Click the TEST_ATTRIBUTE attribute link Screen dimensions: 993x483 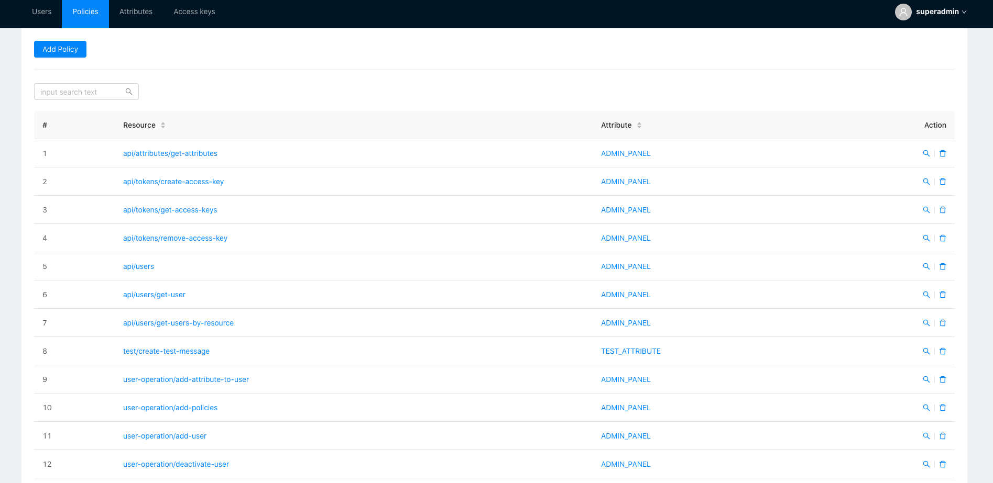click(x=631, y=351)
